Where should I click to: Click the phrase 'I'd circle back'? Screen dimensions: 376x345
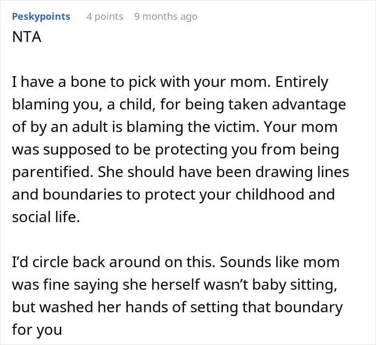59,262
